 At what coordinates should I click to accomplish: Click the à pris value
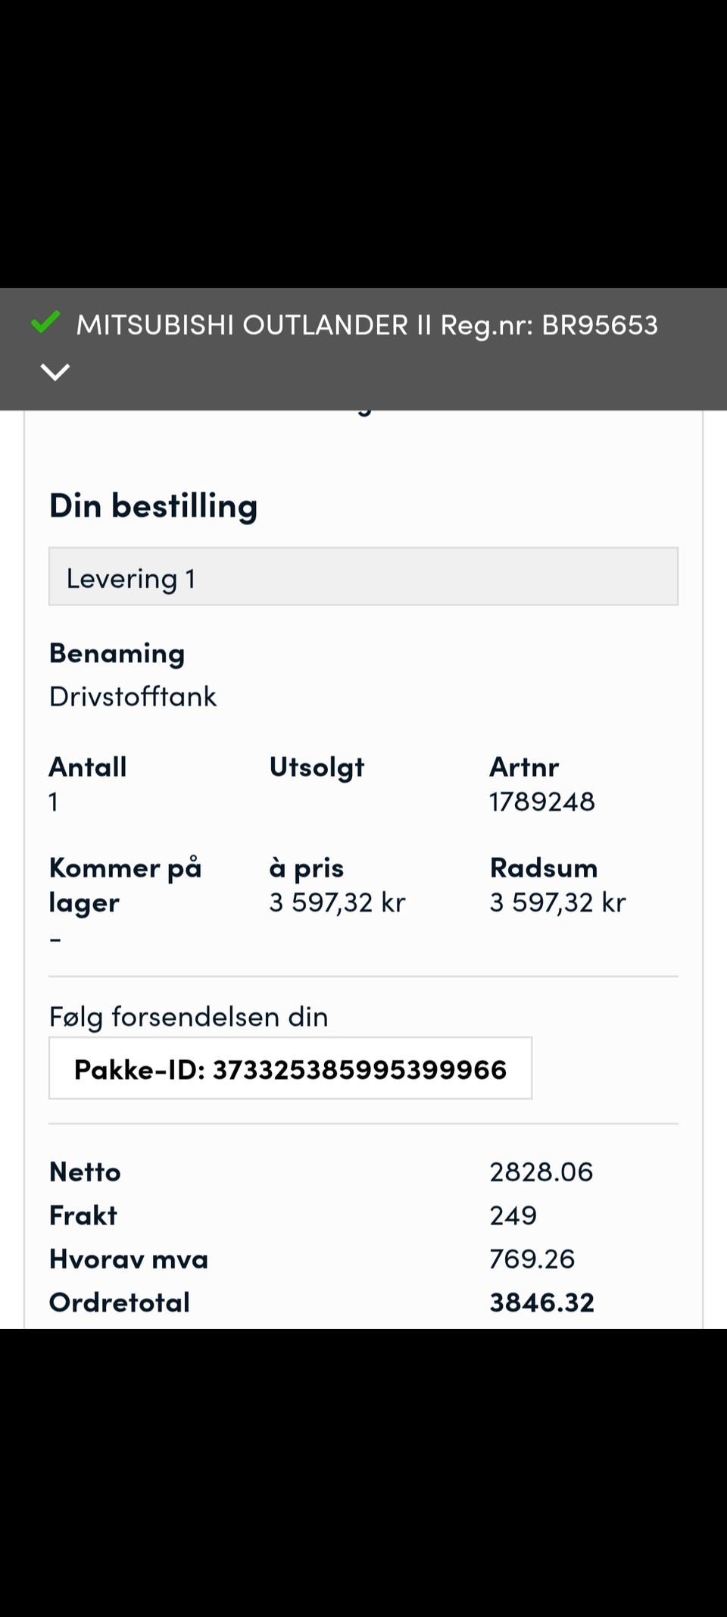[x=338, y=902]
